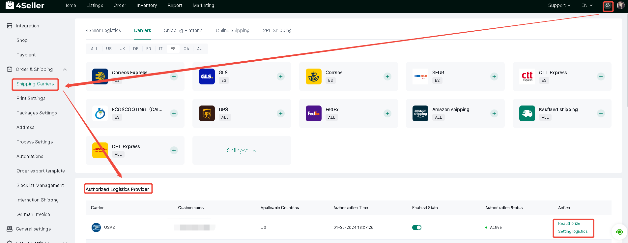Open Process Settings in sidebar

35,142
